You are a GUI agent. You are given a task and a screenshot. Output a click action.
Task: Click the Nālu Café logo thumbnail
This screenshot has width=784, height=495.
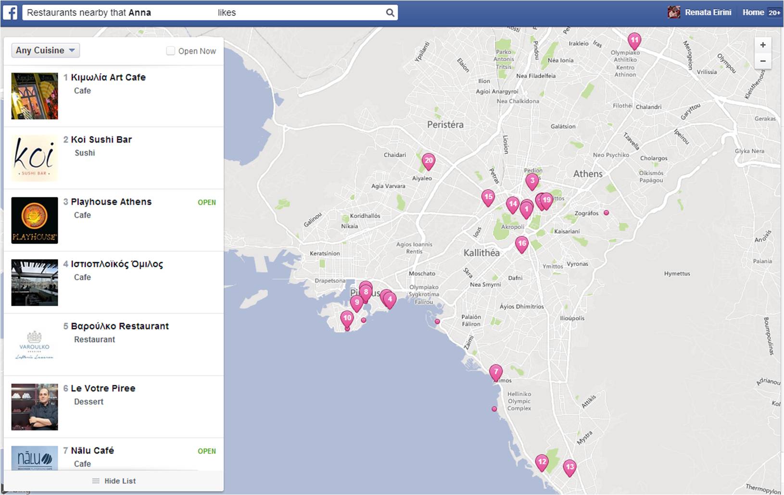pos(35,458)
